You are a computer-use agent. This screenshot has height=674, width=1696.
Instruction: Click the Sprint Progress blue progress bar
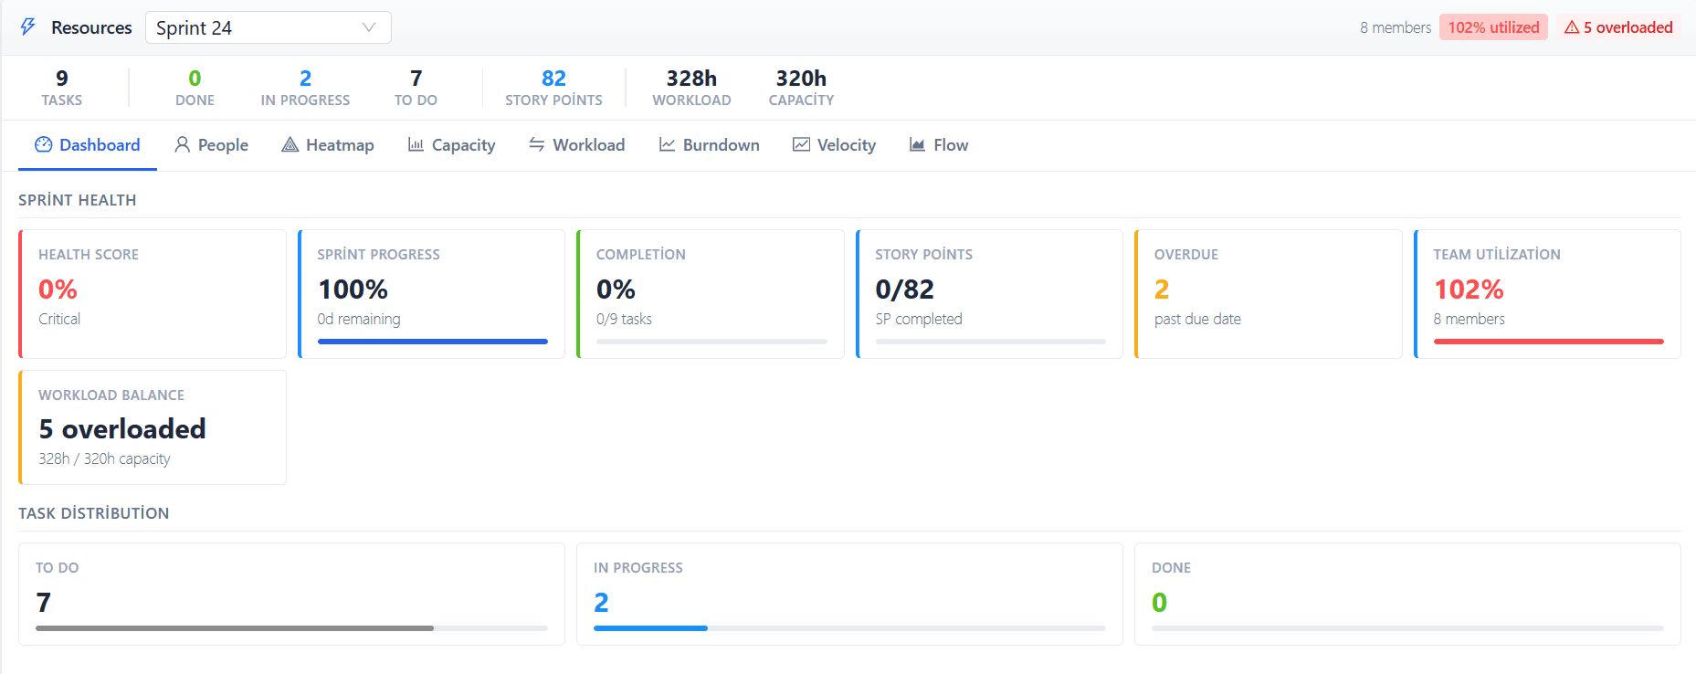(433, 342)
